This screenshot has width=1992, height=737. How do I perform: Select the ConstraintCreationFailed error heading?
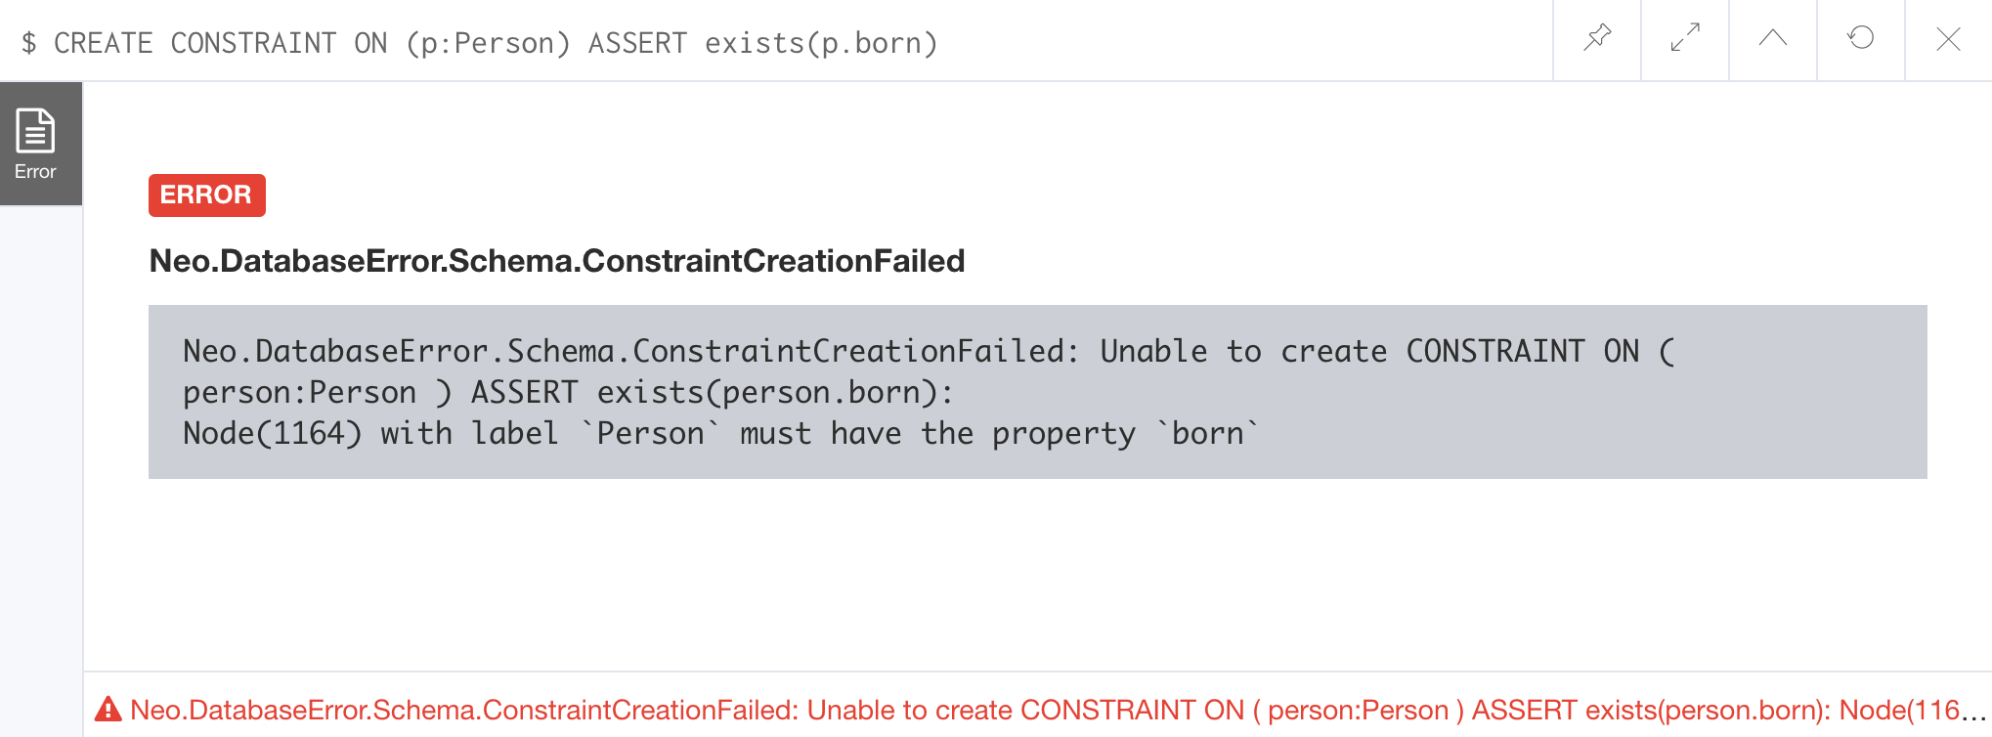tap(557, 261)
